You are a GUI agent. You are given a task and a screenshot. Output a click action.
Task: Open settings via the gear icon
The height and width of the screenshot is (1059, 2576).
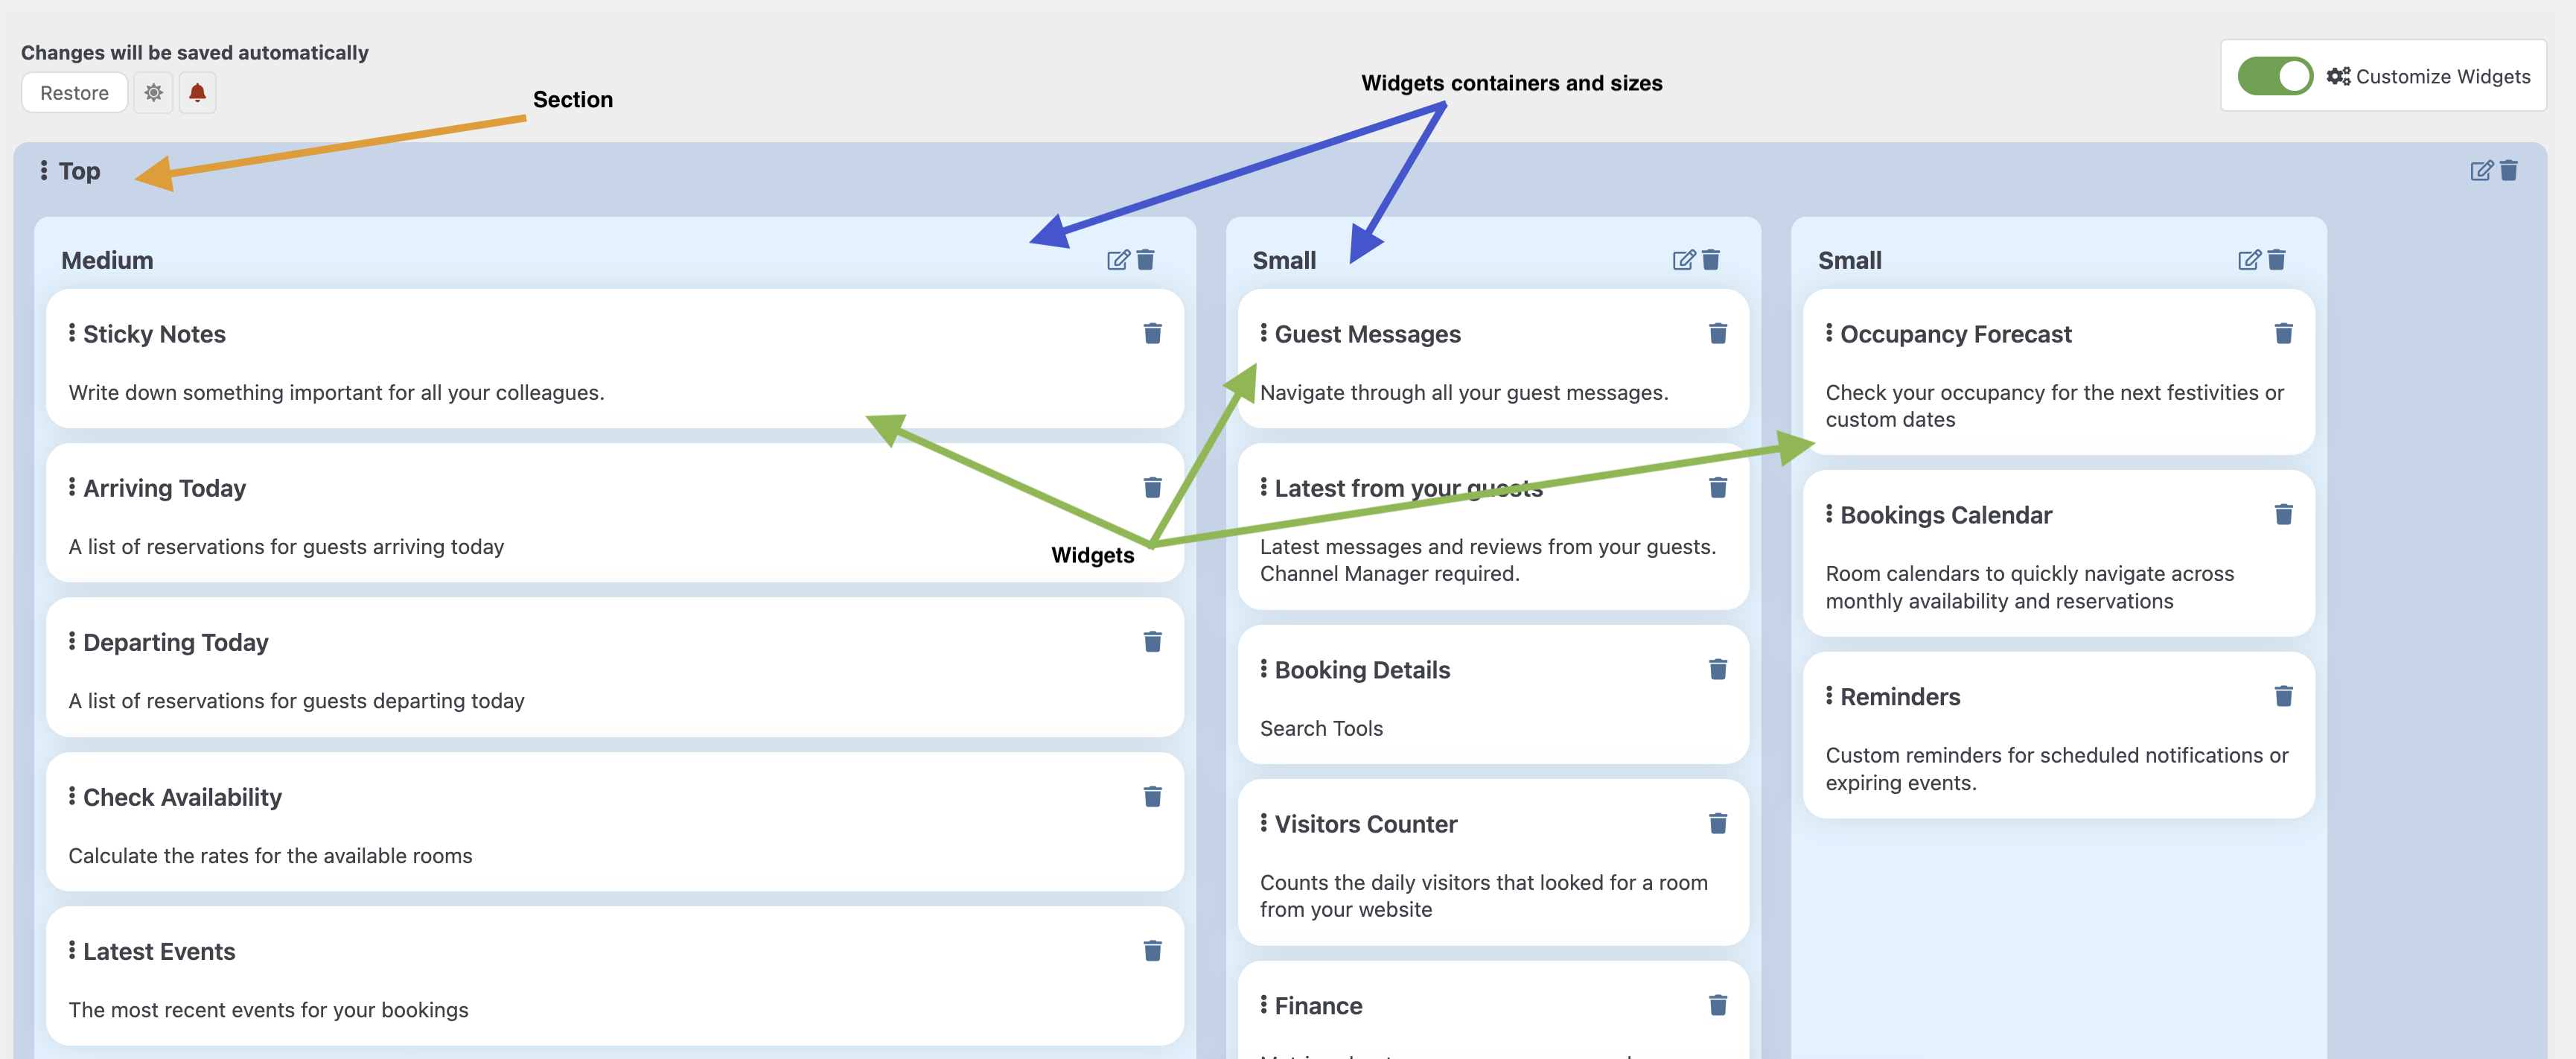pos(153,93)
